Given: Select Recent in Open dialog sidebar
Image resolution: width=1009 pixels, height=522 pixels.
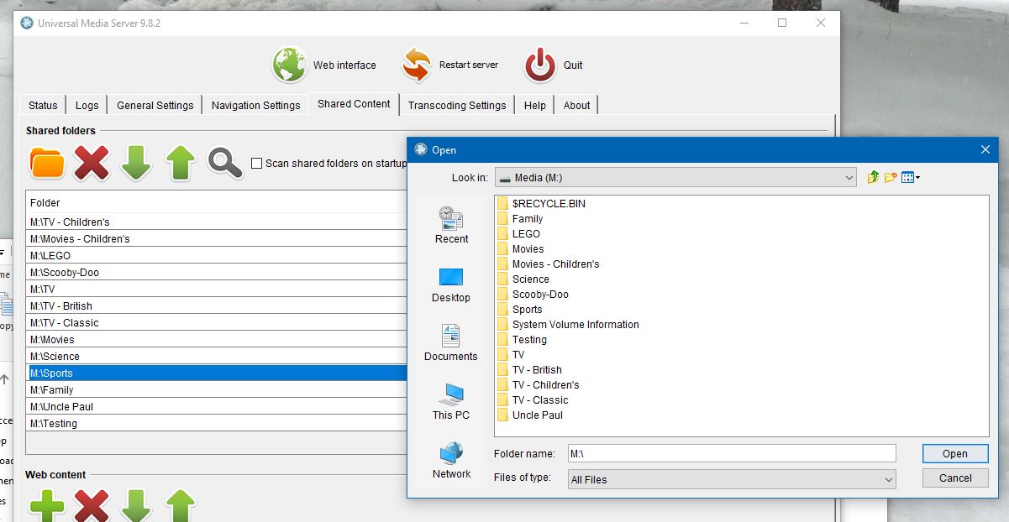Looking at the screenshot, I should pos(451,225).
